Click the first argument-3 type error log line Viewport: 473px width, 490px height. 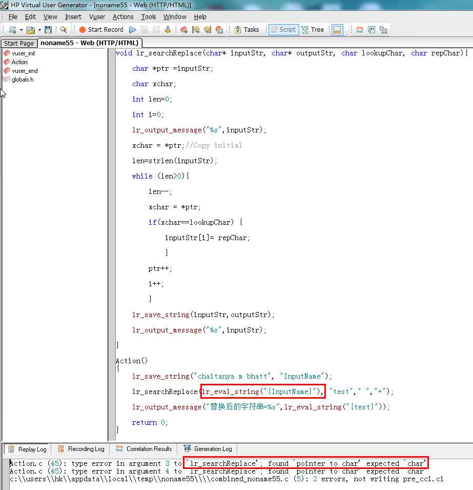click(218, 463)
